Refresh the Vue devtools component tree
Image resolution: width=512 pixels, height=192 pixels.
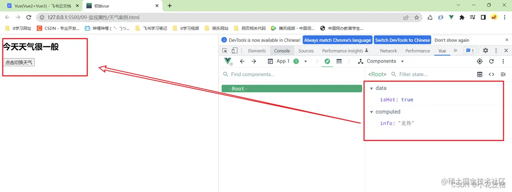(x=492, y=61)
